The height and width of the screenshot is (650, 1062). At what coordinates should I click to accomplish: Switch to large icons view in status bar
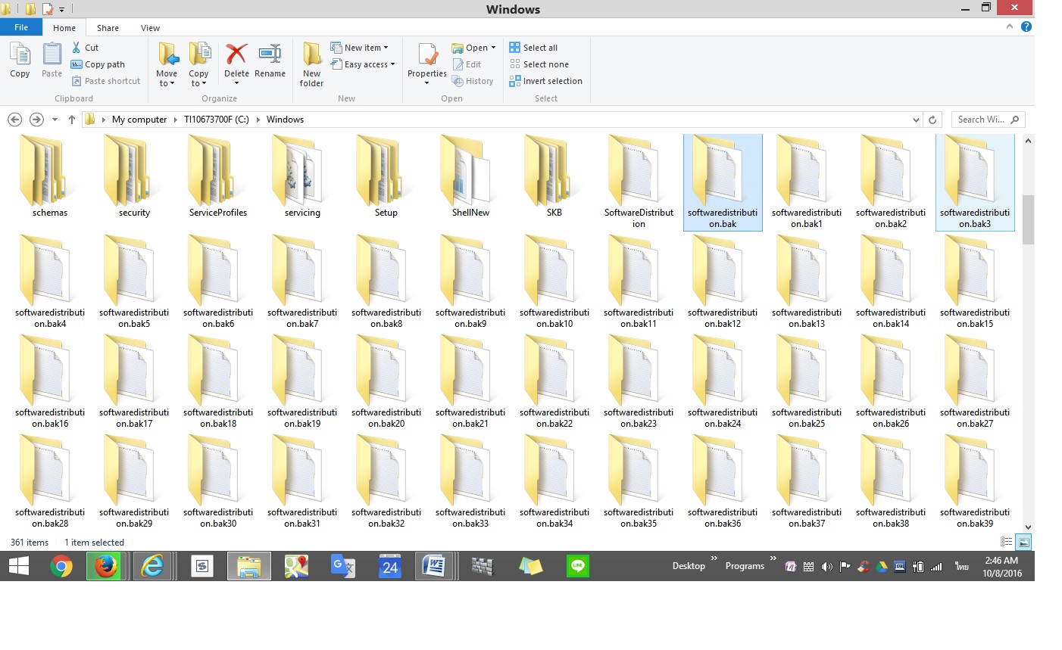point(1023,542)
